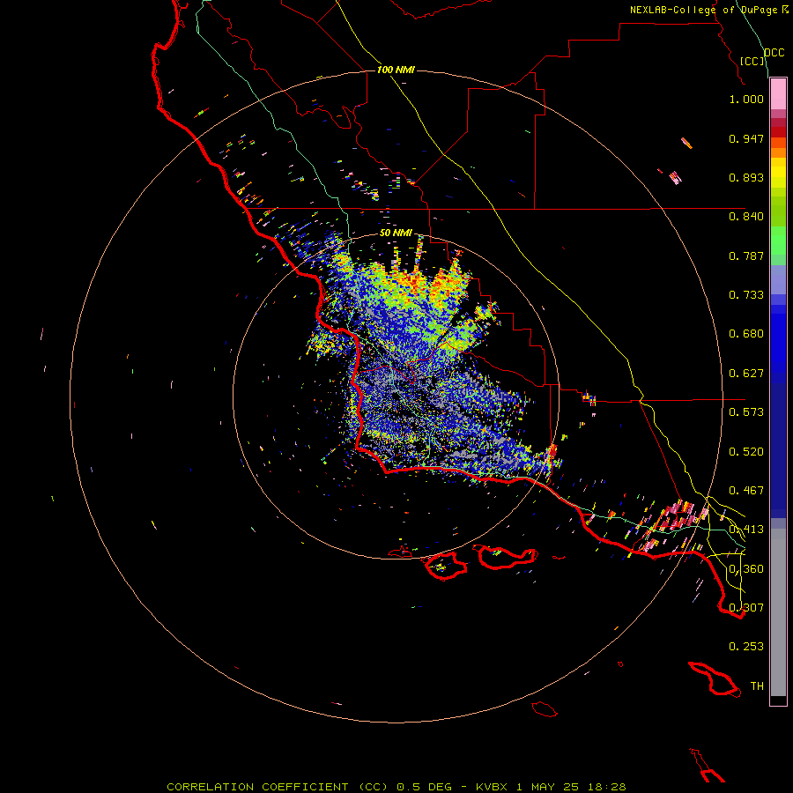The image size is (793, 793).
Task: Click the 0.680 scale value
Action: point(746,334)
